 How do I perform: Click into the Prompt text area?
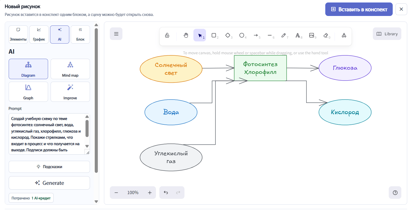click(47, 134)
